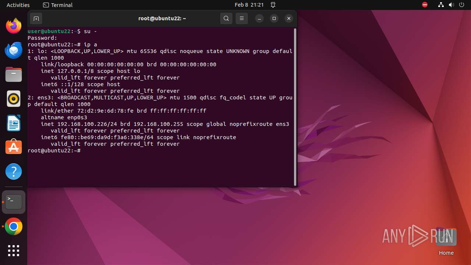Launch Thunderbird Mail from the dock
Image resolution: width=471 pixels, height=265 pixels.
(x=14, y=50)
